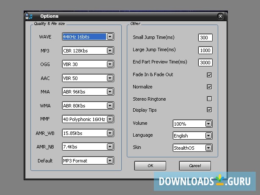
Task: Open the AMR_NB bitrate dropdown arrow
Action: (x=110, y=146)
